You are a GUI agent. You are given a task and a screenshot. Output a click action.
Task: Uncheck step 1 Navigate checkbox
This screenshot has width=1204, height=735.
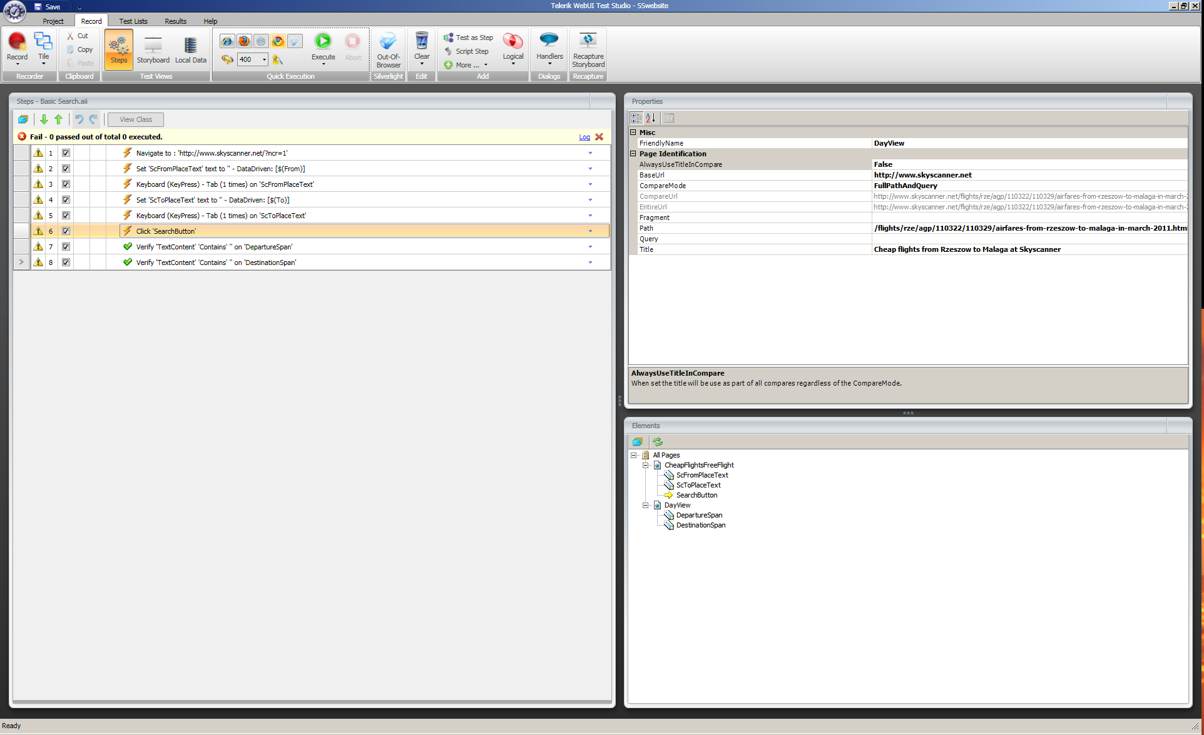[x=66, y=153]
